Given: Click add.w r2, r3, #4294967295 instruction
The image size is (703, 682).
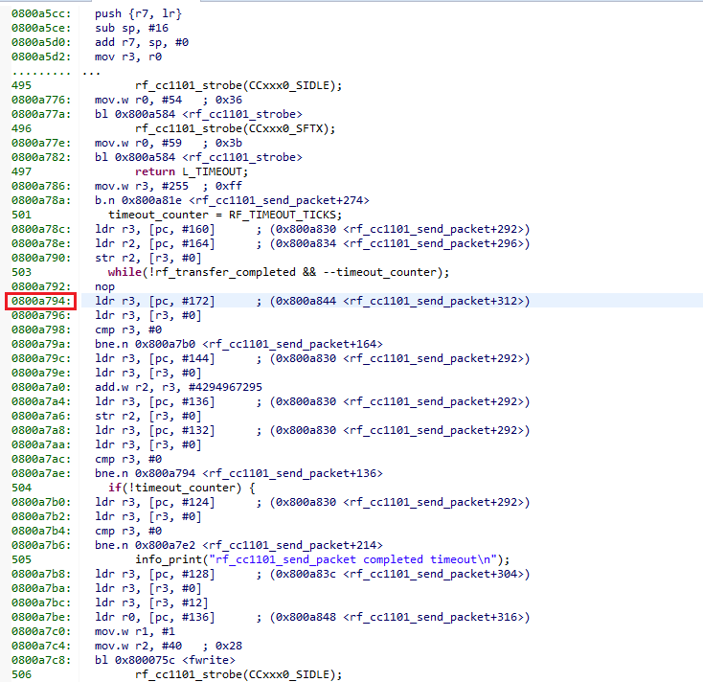Looking at the screenshot, I should point(178,387).
